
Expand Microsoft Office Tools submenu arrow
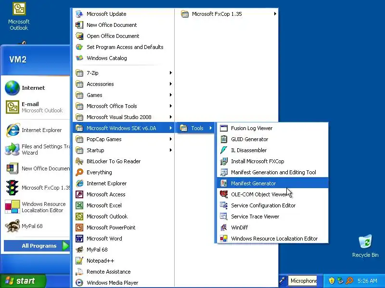click(170, 106)
